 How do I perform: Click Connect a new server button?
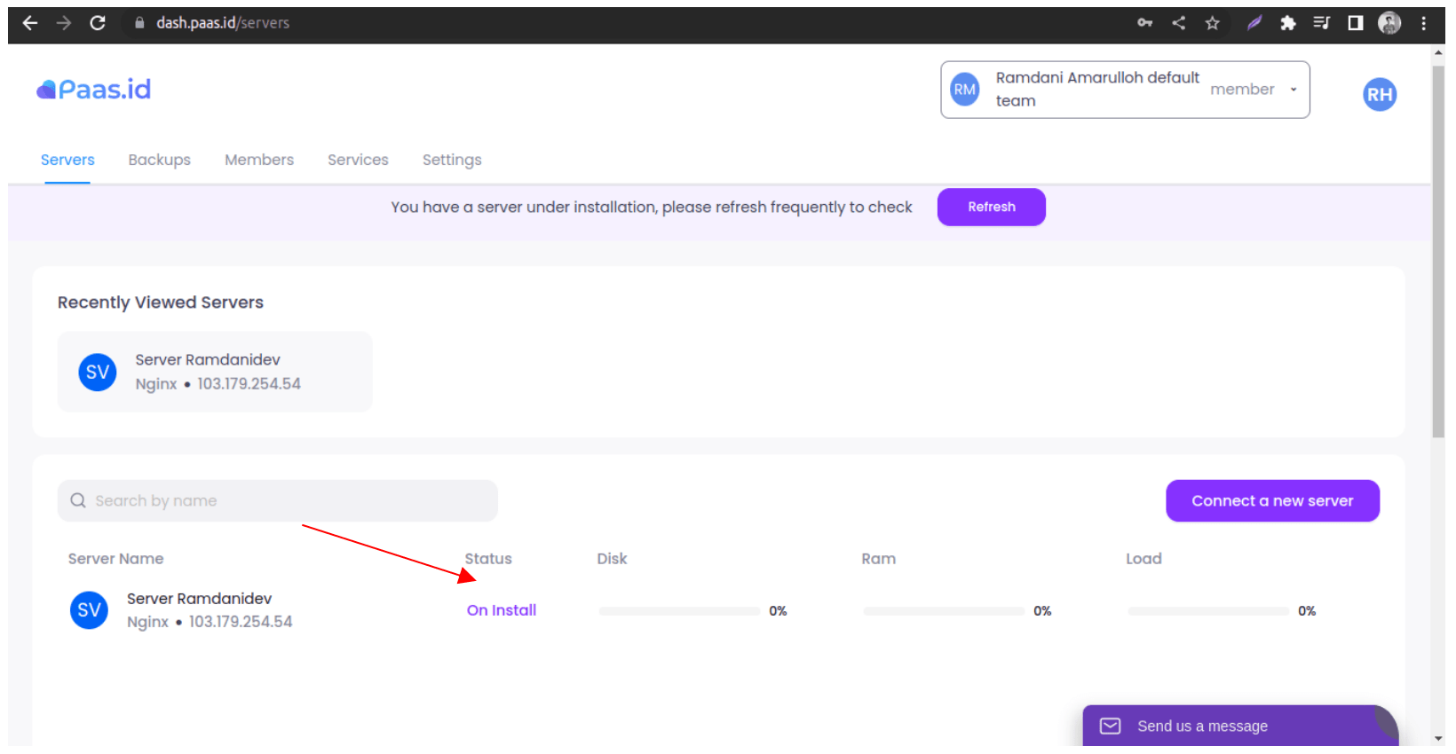coord(1272,501)
